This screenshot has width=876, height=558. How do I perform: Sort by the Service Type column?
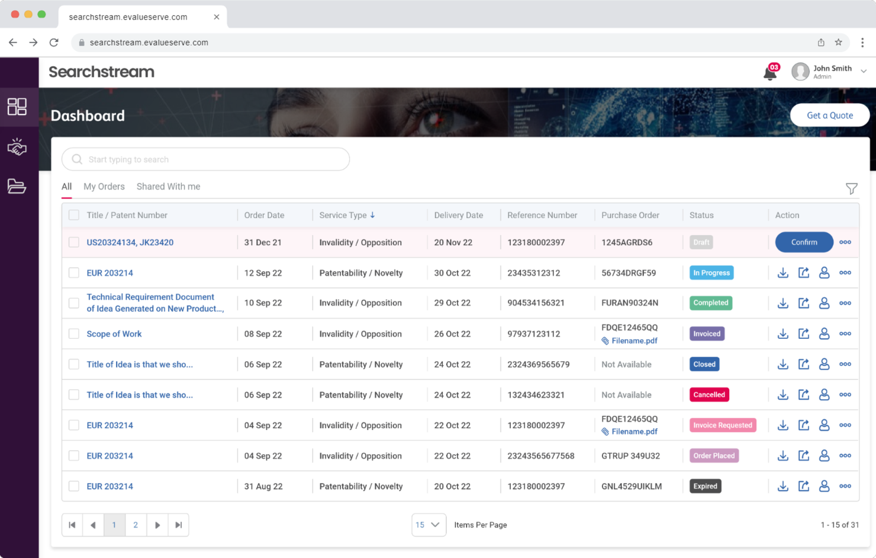347,215
